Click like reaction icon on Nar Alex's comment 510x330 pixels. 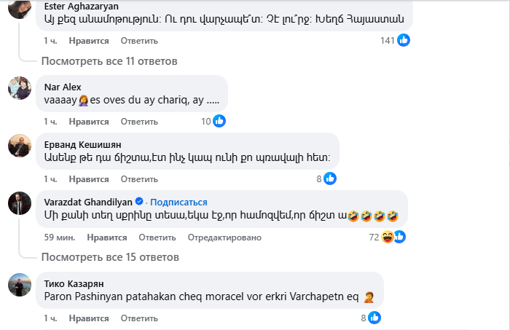pos(219,121)
